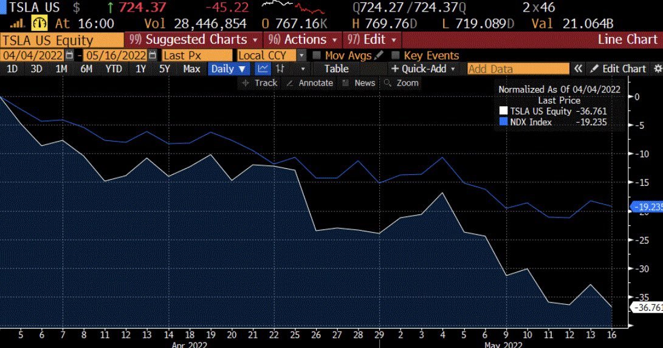Select the 5Y time range

coord(165,69)
